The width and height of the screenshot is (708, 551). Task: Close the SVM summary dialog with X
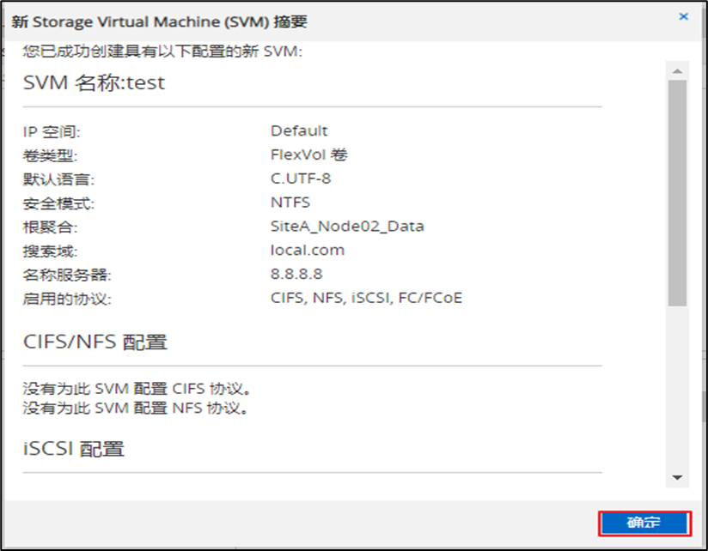coord(684,16)
